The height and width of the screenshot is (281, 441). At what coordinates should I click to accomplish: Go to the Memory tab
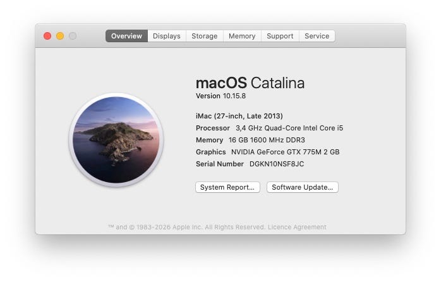coord(242,36)
